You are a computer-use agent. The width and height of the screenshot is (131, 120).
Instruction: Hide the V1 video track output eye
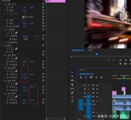97,97
